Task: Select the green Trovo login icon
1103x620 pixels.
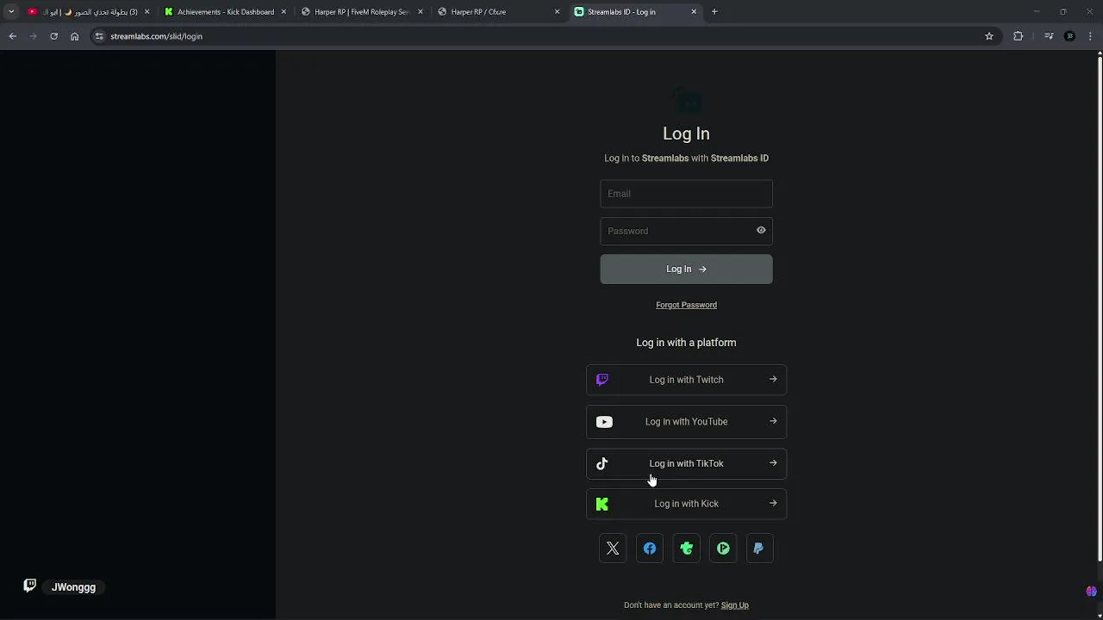Action: coord(687,549)
